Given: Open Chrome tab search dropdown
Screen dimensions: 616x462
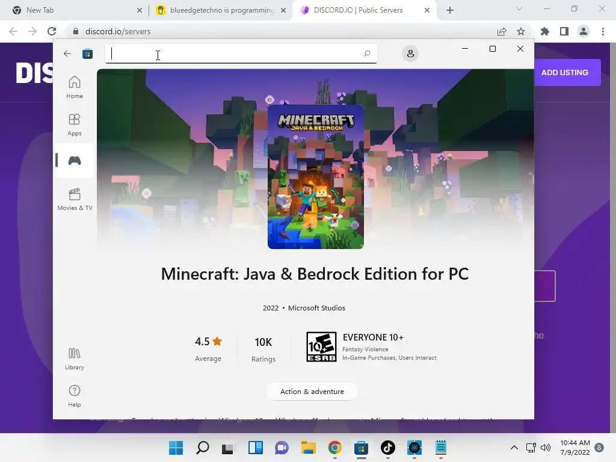Looking at the screenshot, I should 519,8.
